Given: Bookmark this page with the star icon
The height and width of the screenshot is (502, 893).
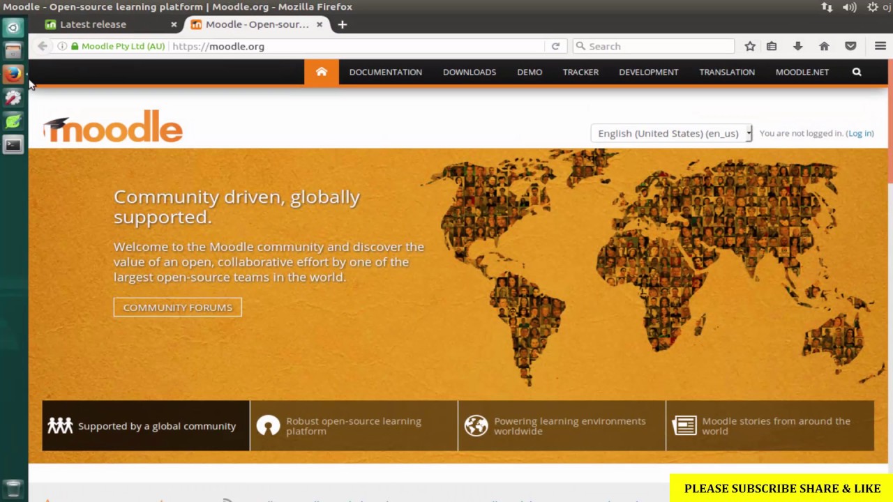Looking at the screenshot, I should click(x=750, y=46).
